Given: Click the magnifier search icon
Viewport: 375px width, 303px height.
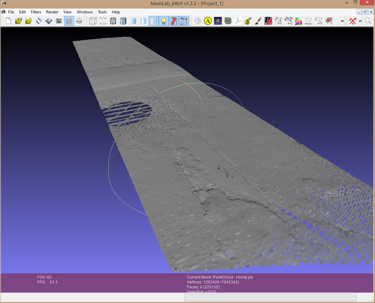Looking at the screenshot, I should tap(368, 21).
